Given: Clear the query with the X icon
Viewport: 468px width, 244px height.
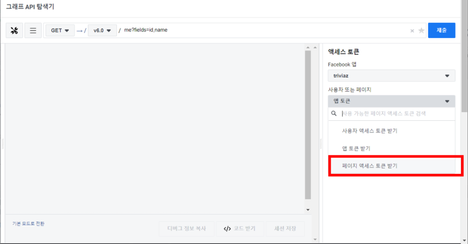Looking at the screenshot, I should tap(412, 31).
